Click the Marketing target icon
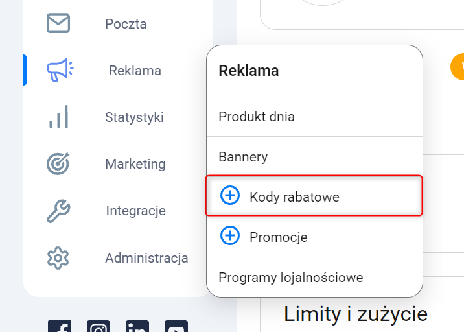 point(58,163)
